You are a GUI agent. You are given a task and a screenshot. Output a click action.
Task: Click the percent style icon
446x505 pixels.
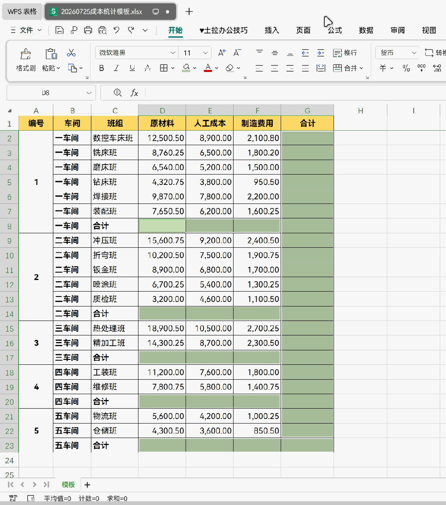pyautogui.click(x=406, y=68)
